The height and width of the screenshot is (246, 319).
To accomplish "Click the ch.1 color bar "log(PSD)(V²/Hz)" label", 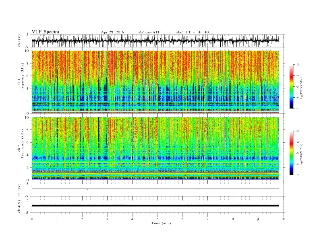I will click(302, 88).
